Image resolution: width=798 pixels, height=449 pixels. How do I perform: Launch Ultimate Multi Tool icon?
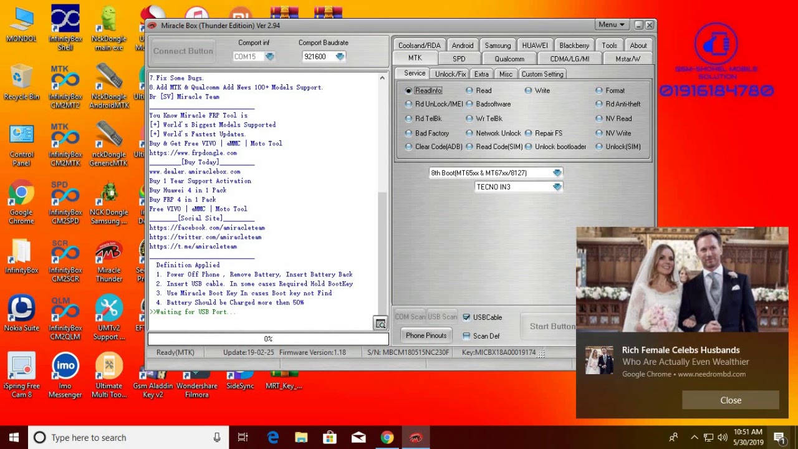(x=109, y=376)
